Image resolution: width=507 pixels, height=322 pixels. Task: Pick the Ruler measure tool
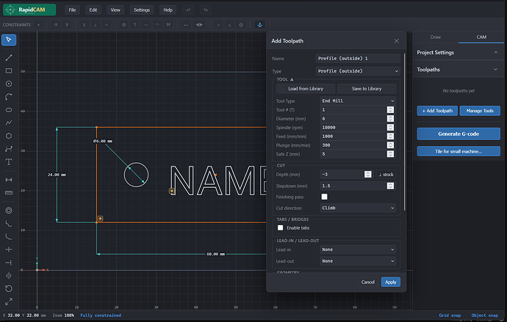[9, 193]
